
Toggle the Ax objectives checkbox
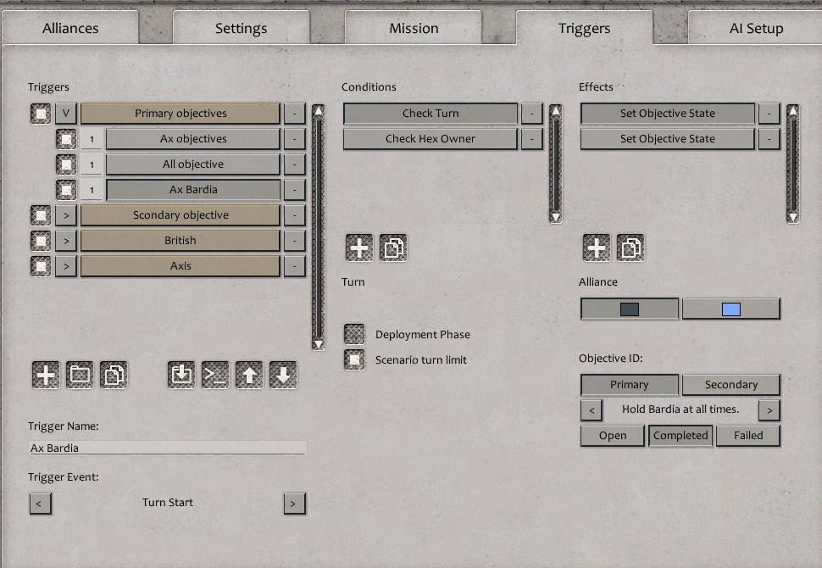66,139
